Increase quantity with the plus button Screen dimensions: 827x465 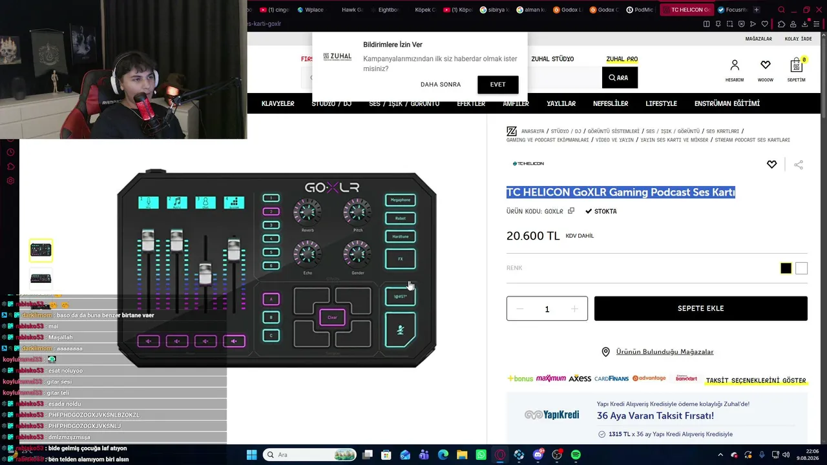coord(574,309)
